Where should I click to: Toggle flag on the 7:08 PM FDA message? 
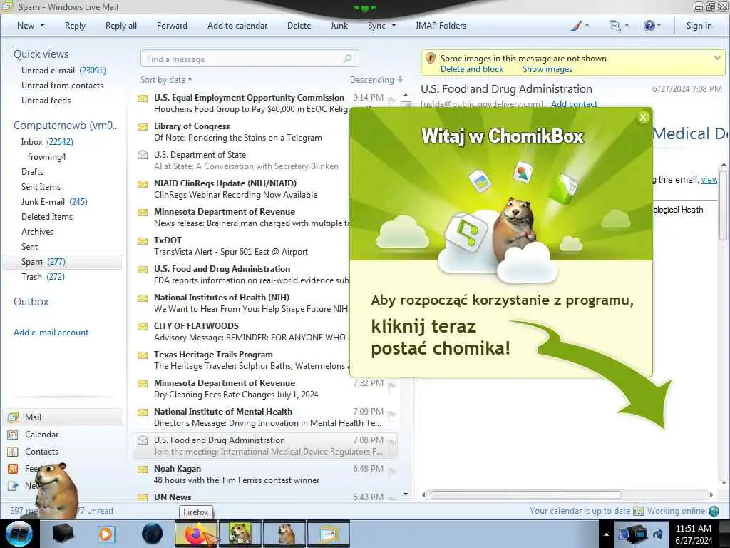click(x=391, y=442)
